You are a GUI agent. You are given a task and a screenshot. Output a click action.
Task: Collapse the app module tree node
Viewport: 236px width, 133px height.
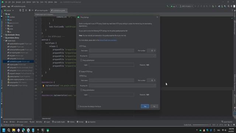pos(4,14)
